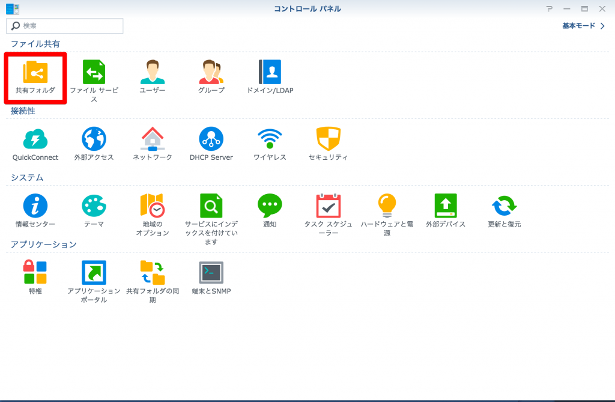This screenshot has height=402, width=615.
Task: Open 地域のオプション (Regional Options)
Action: (x=153, y=215)
